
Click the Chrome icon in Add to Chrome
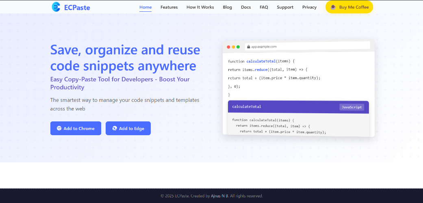click(59, 128)
